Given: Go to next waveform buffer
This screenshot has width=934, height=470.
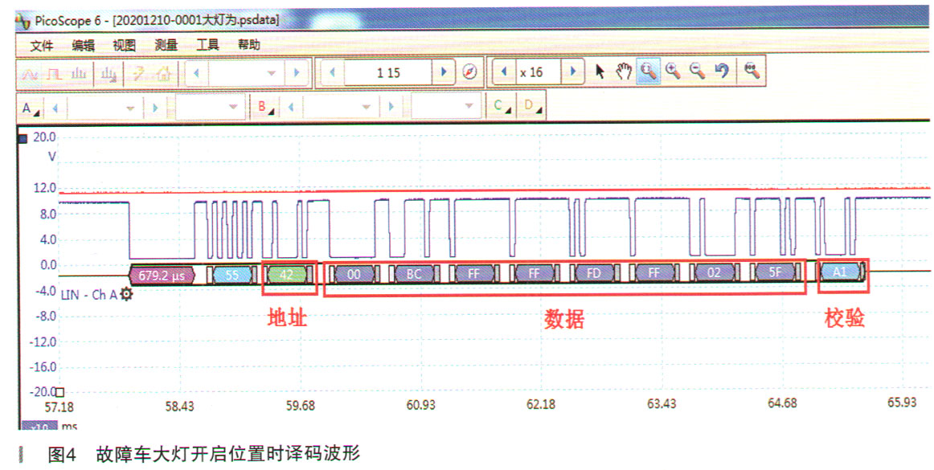Looking at the screenshot, I should coord(443,72).
